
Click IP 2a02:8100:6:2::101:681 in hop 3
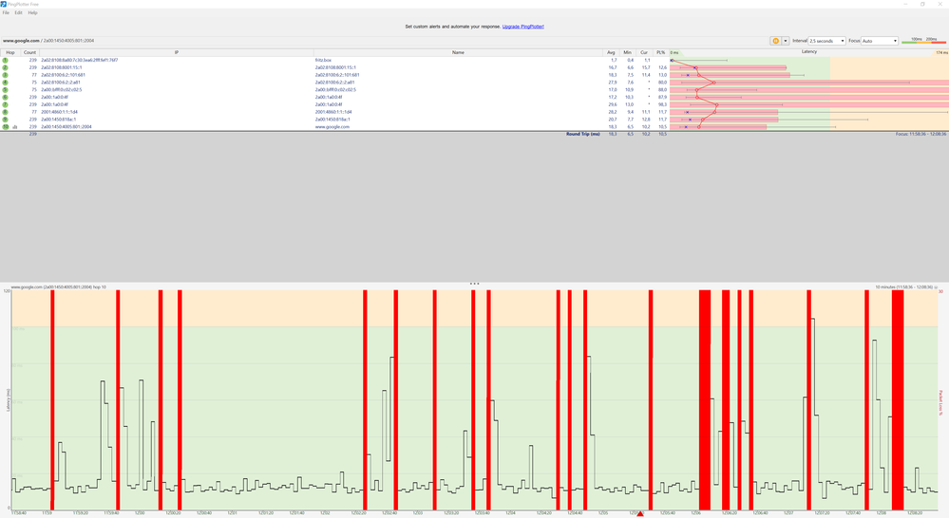point(63,75)
